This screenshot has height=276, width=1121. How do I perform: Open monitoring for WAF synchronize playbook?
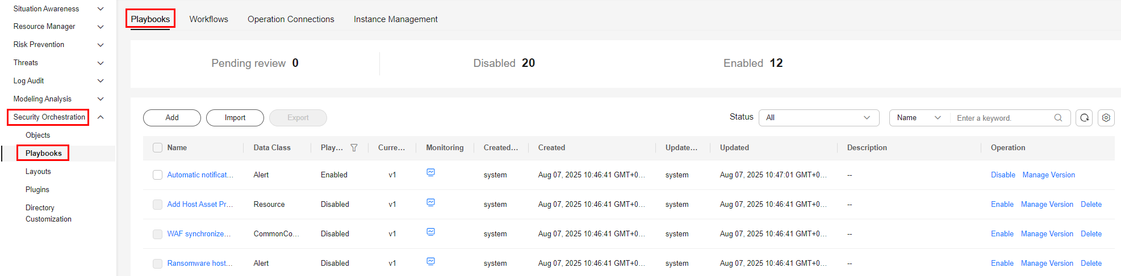[431, 232]
